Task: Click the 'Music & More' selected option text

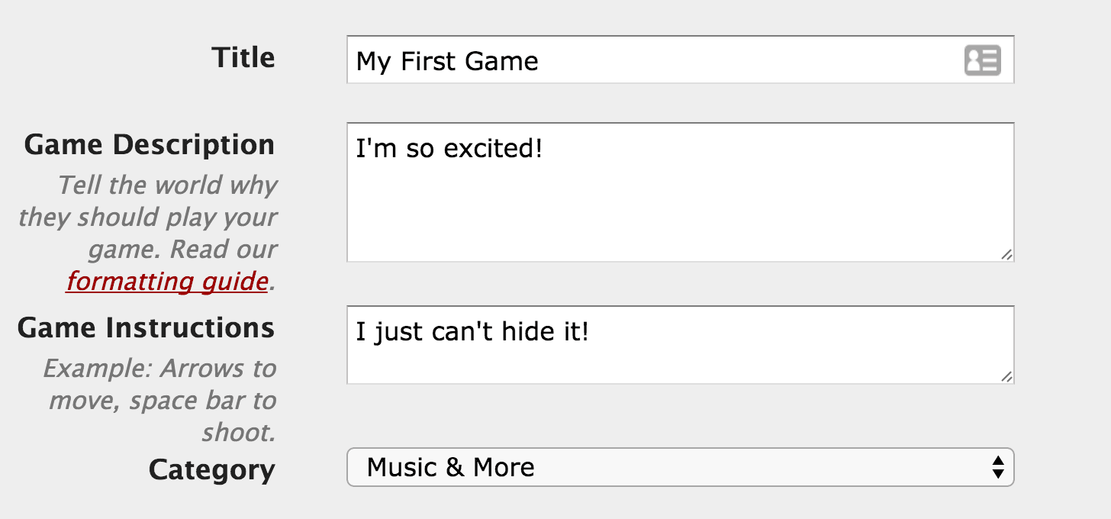Action: coord(450,467)
